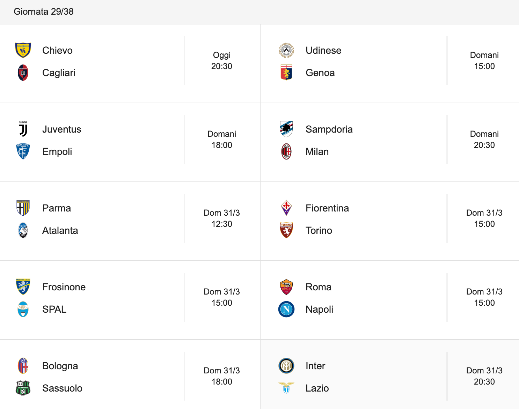Click the Torino badge icon

[x=286, y=230]
